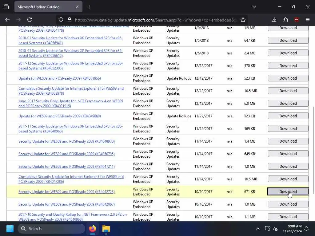The image size is (315, 236).
Task: Download the 647 KB KB4056941 update
Action: pyautogui.click(x=288, y=40)
